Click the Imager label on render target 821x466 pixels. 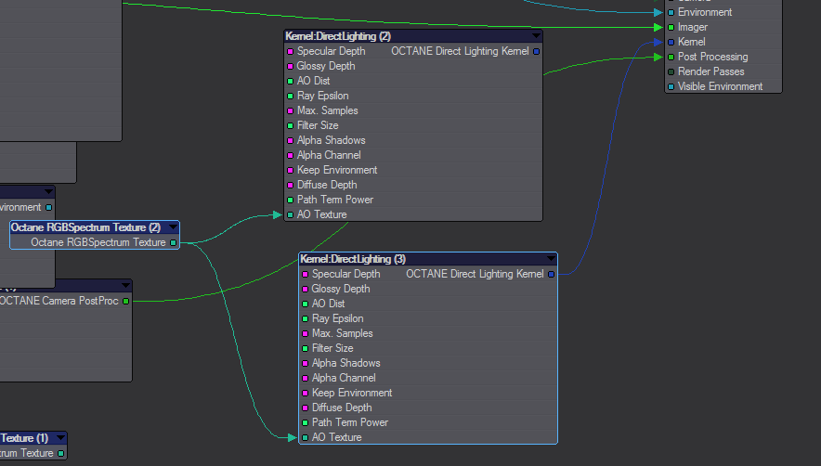(x=692, y=27)
